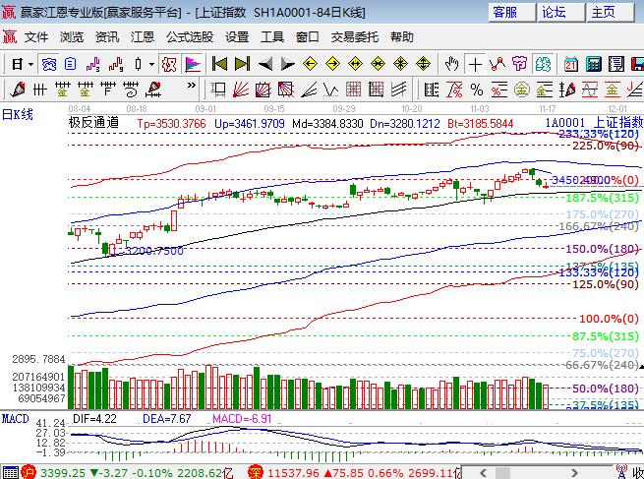
Task: Click the 论坛 button
Action: 555,13
